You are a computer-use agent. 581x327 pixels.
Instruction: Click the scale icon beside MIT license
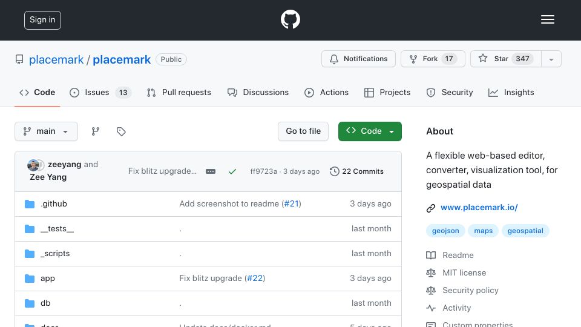[x=430, y=273]
